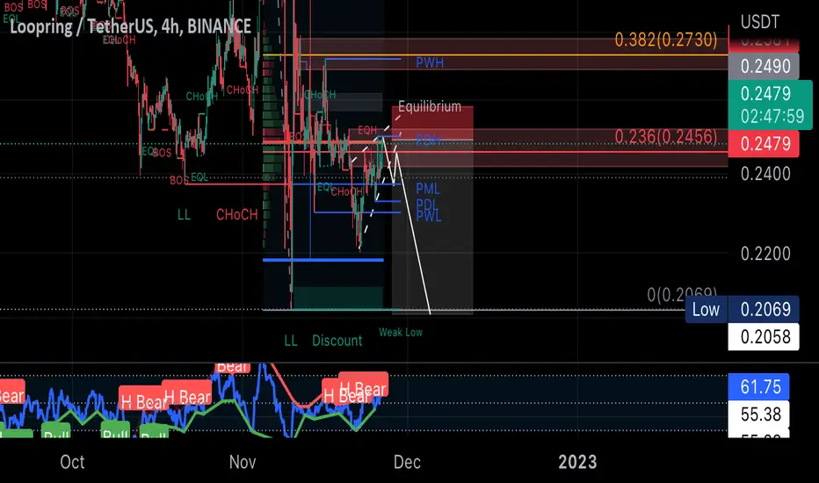Select the 0.236(0.2456) Fibonacci label
Image resolution: width=819 pixels, height=483 pixels.
point(666,137)
